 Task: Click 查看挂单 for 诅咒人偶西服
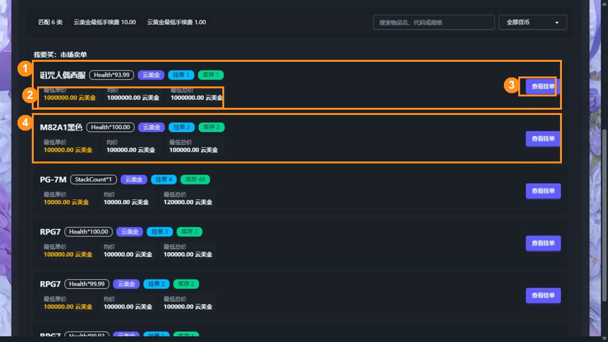tap(543, 86)
